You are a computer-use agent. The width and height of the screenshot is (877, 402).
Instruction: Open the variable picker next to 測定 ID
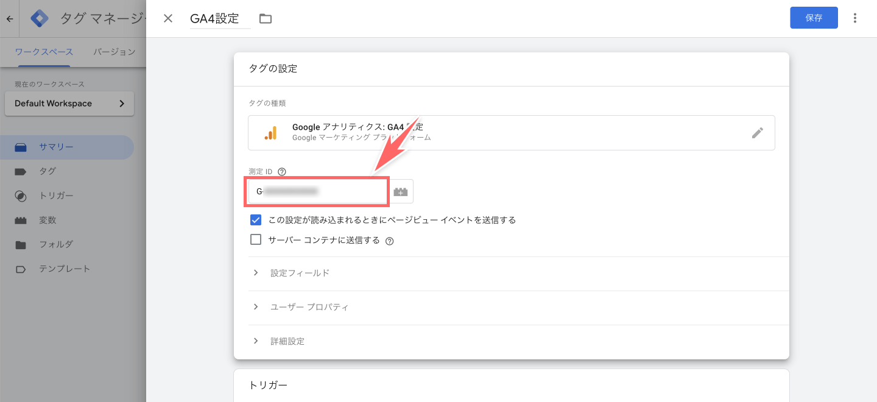pos(401,191)
